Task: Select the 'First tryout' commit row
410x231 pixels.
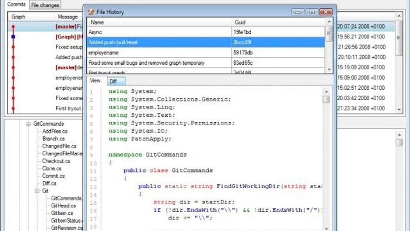Action: click(x=46, y=108)
